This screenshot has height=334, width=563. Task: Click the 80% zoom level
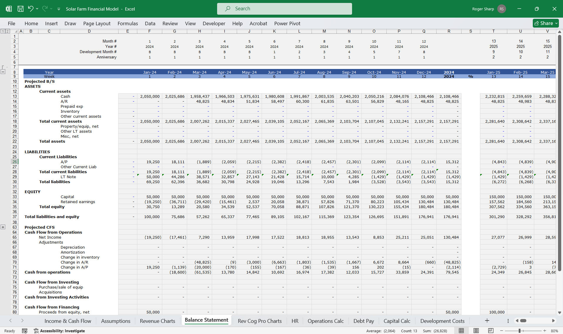pos(554,331)
